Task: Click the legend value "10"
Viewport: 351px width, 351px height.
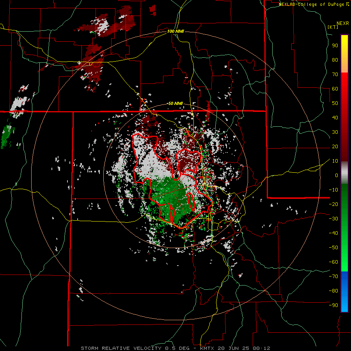Action: pos(335,161)
